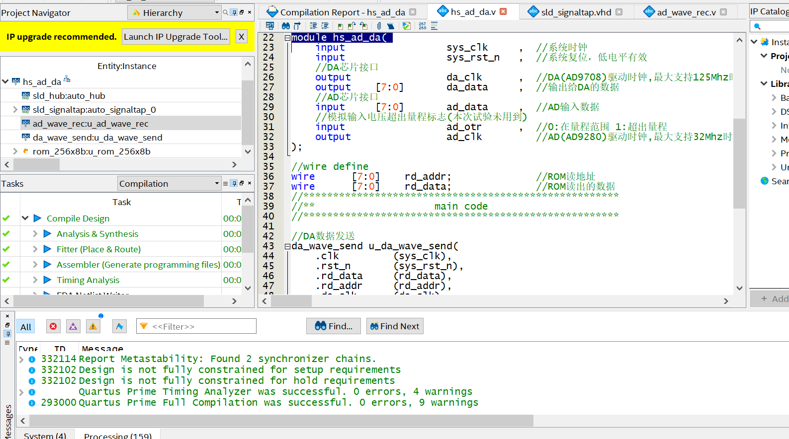Screen dimensions: 789x439
Task: Click the messages Filter input field
Action: [196, 326]
